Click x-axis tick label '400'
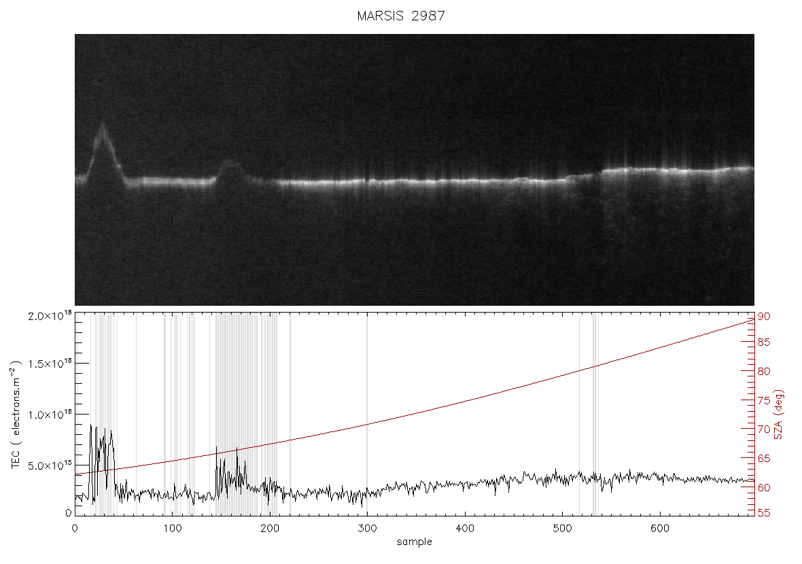The height and width of the screenshot is (564, 802). coord(464,529)
